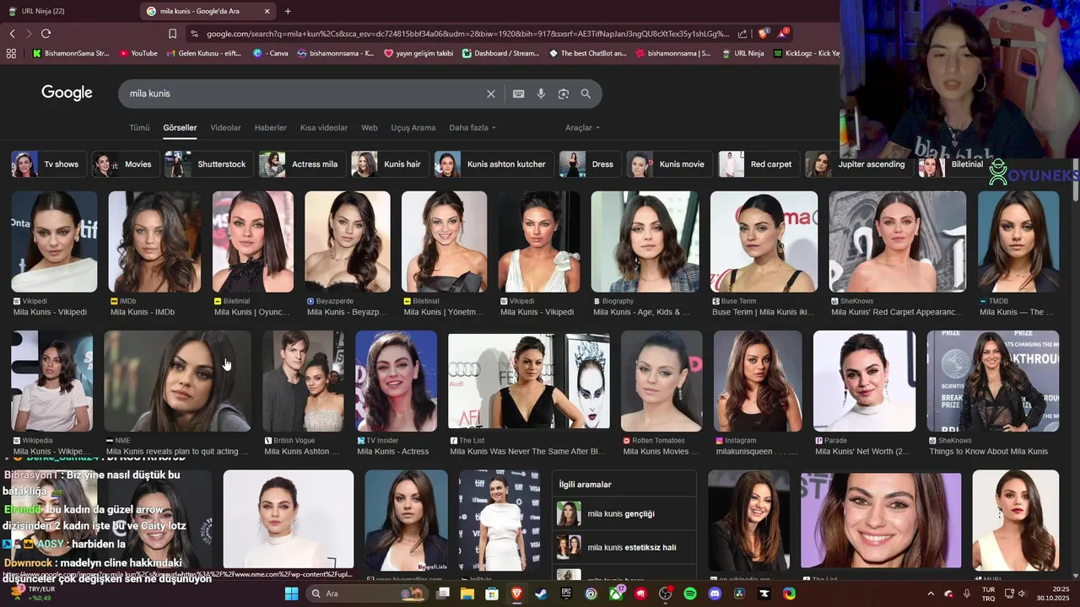The height and width of the screenshot is (607, 1080).
Task: Select the Jupiter ascending filter chip
Action: tap(859, 164)
